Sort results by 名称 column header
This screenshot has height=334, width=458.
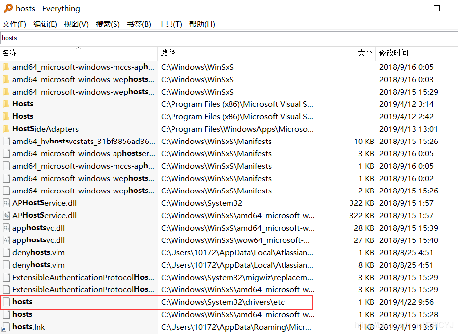(x=79, y=53)
